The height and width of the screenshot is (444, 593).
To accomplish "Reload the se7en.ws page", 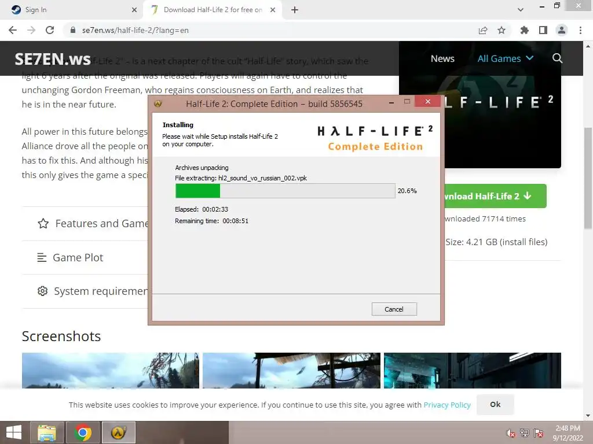I will coord(50,30).
